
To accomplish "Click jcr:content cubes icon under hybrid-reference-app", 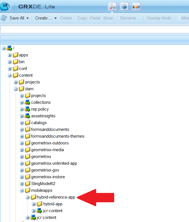I will 39,210.
